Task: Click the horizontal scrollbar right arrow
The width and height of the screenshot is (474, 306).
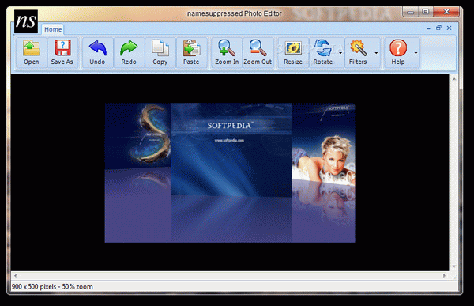Action: point(444,275)
